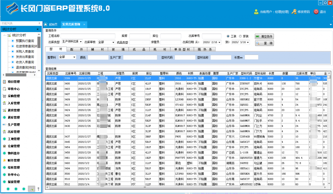333x194 pixels.
Task: Open 项目管理 module in sidebar
Action: (x=13, y=82)
